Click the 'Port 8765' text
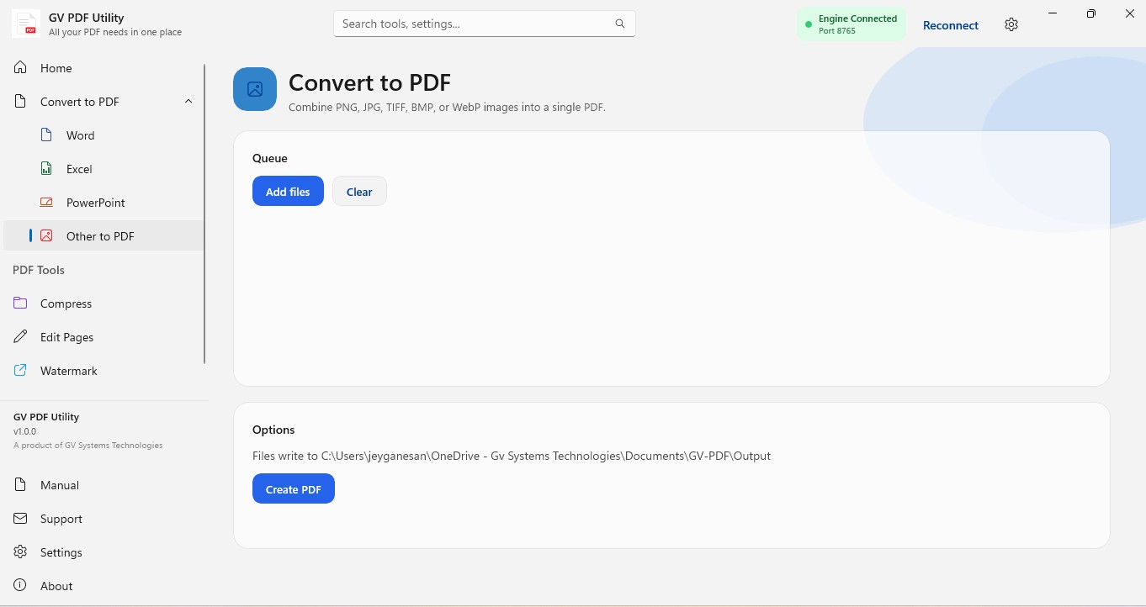 click(837, 30)
